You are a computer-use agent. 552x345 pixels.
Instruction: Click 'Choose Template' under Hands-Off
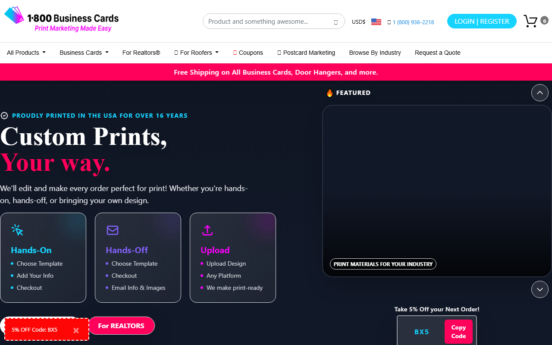pyautogui.click(x=135, y=263)
